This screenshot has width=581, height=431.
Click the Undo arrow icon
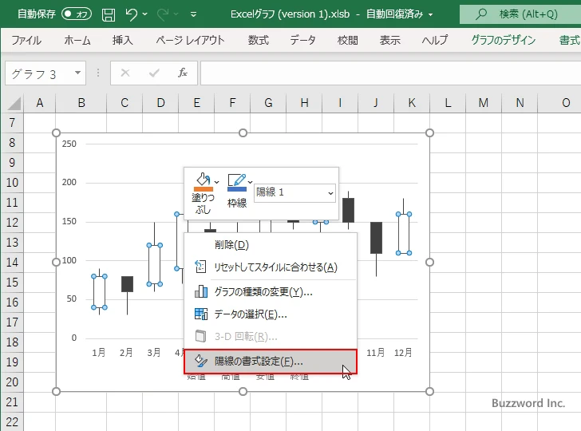coord(132,14)
